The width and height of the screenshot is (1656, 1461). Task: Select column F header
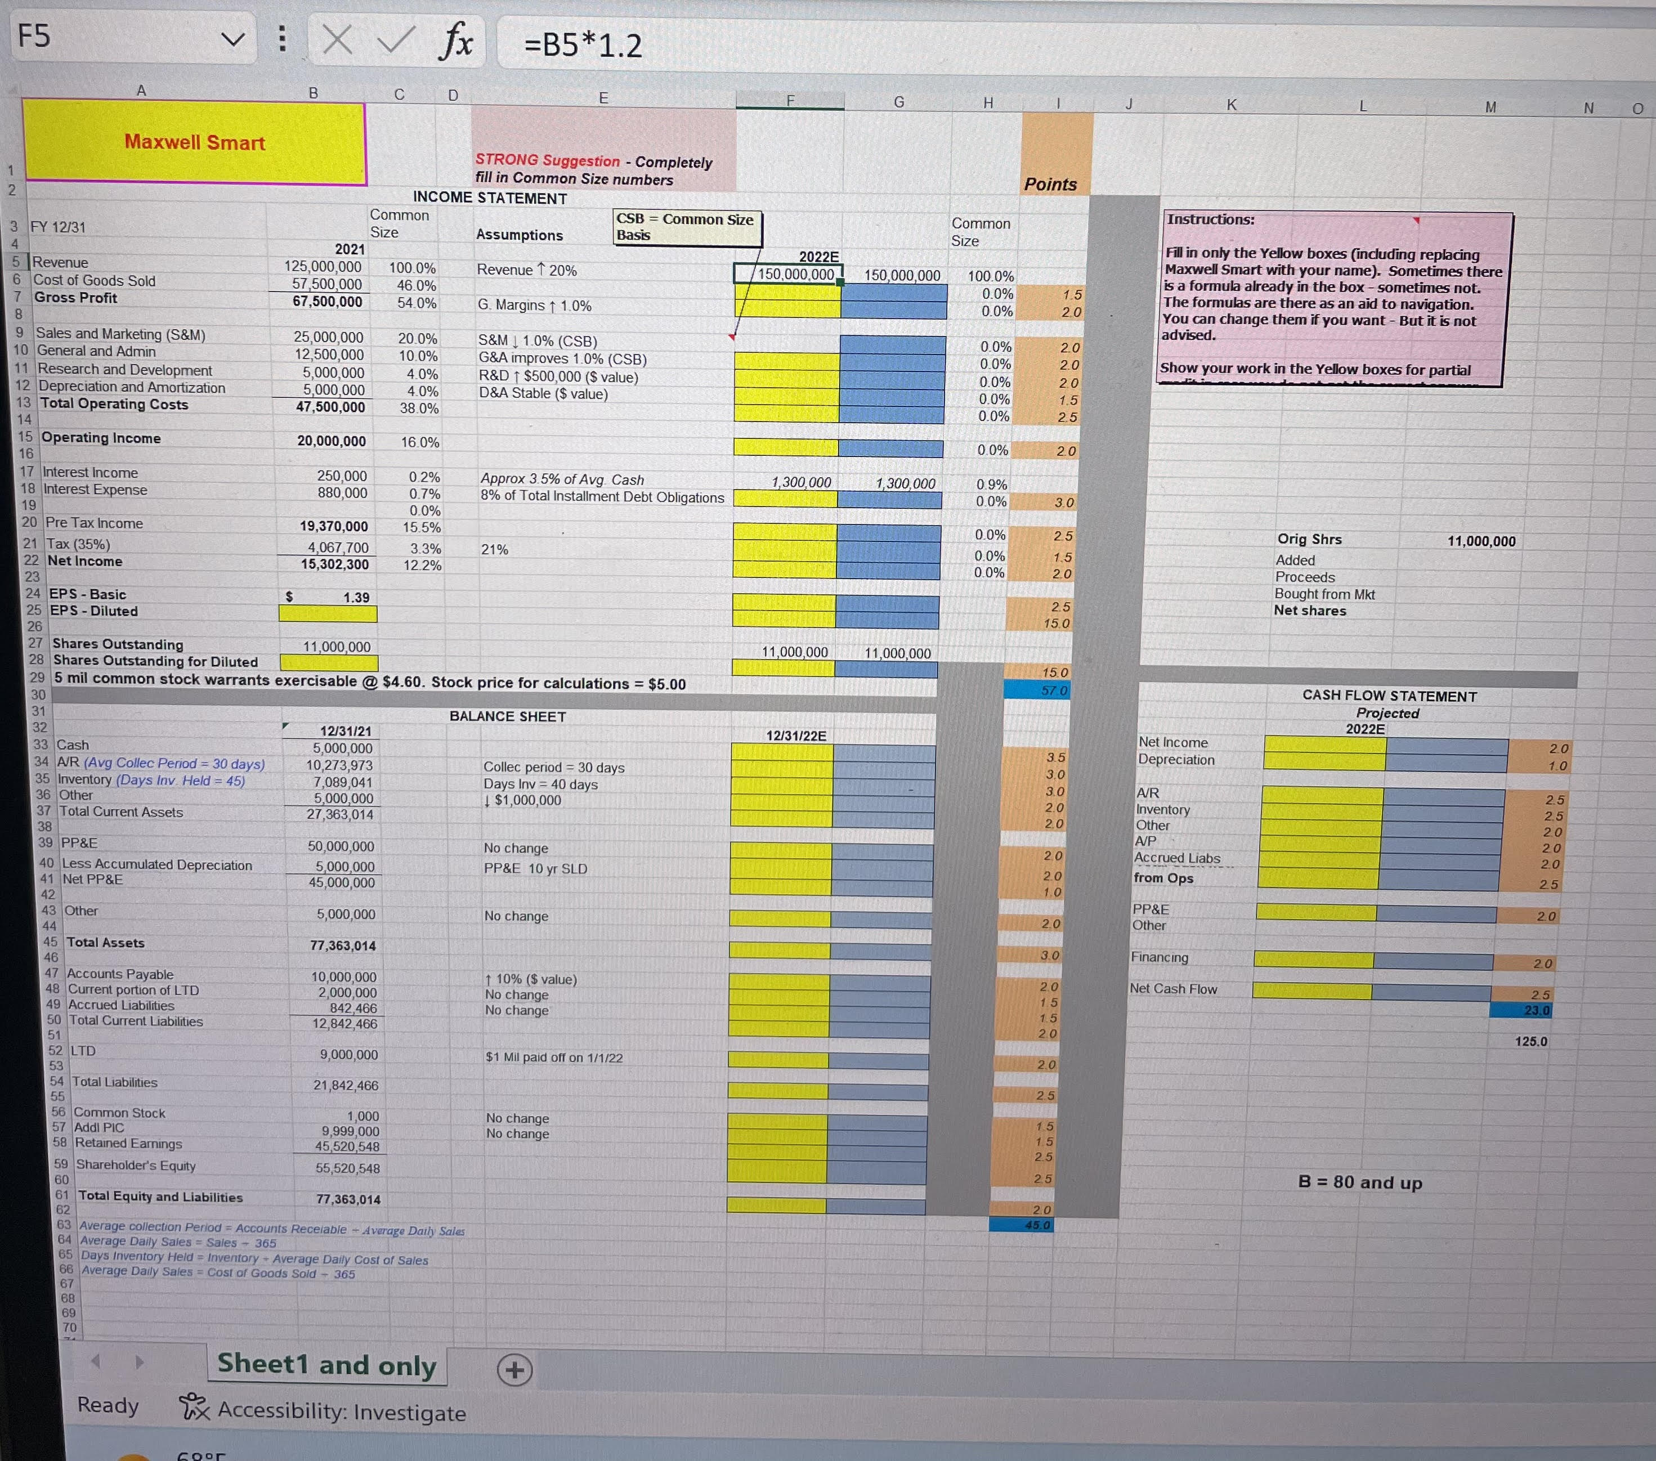pyautogui.click(x=790, y=100)
